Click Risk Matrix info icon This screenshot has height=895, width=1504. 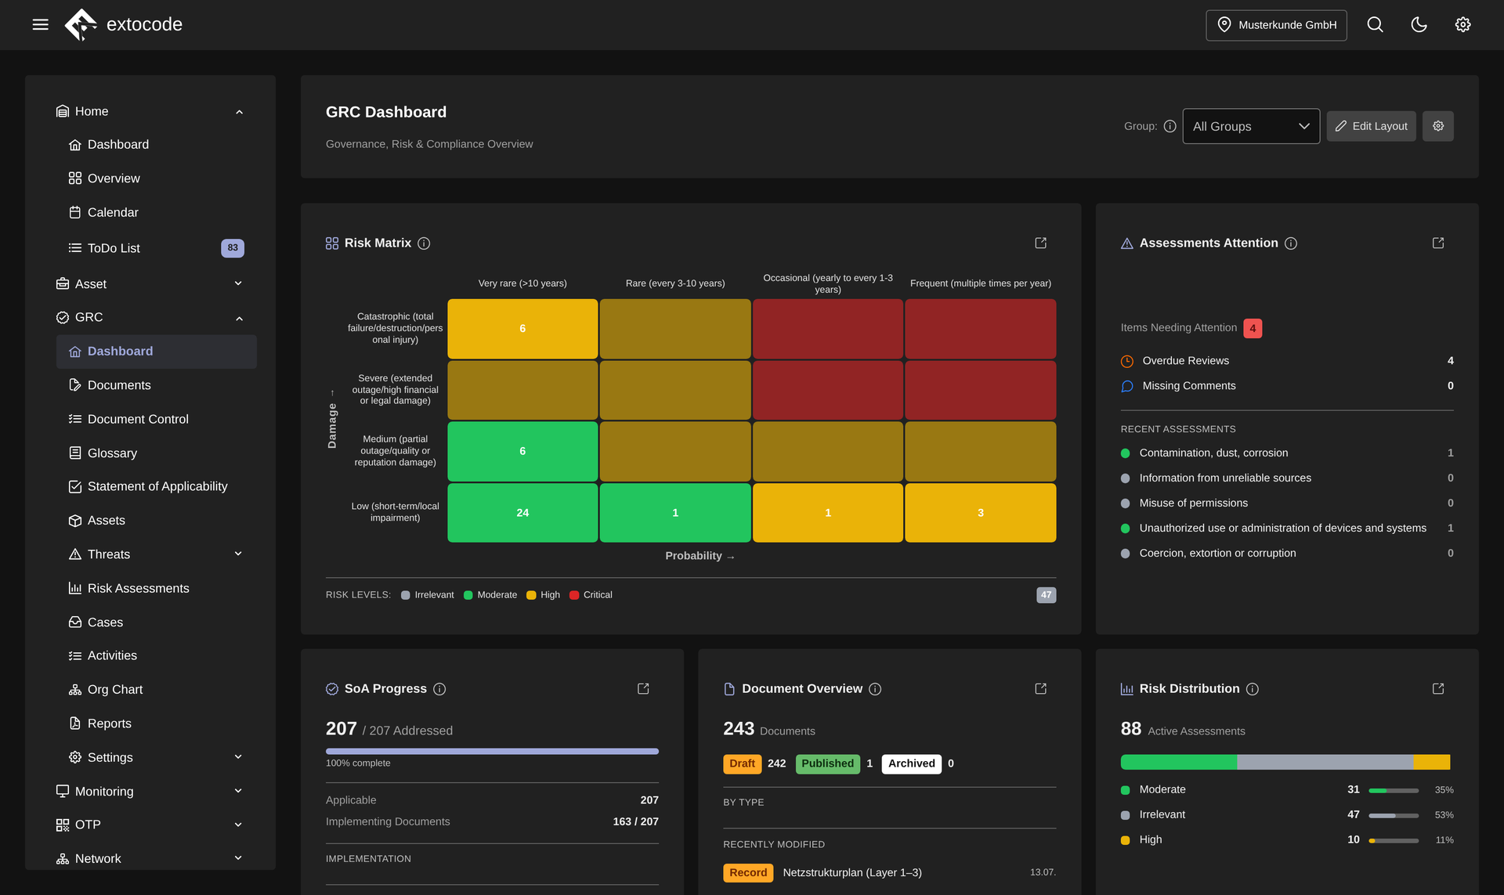point(424,244)
